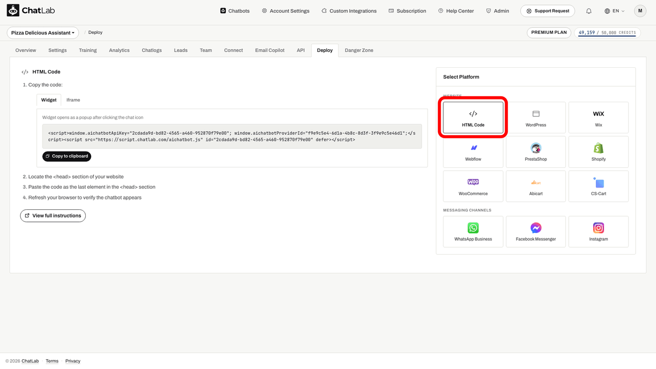
Task: Switch to the Team tab
Action: [206, 50]
